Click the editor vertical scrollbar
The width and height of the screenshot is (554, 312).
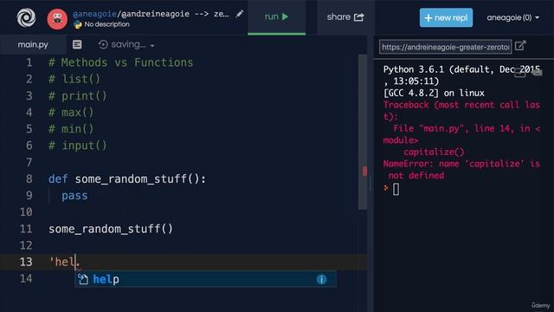363,132
